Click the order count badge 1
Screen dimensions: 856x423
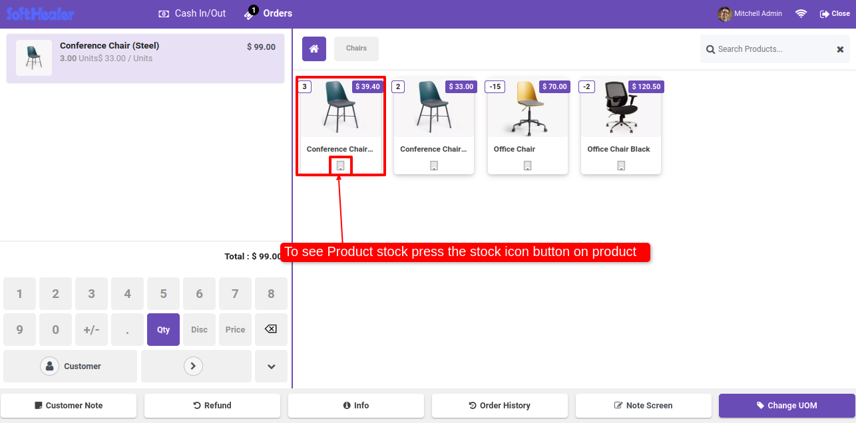point(253,10)
